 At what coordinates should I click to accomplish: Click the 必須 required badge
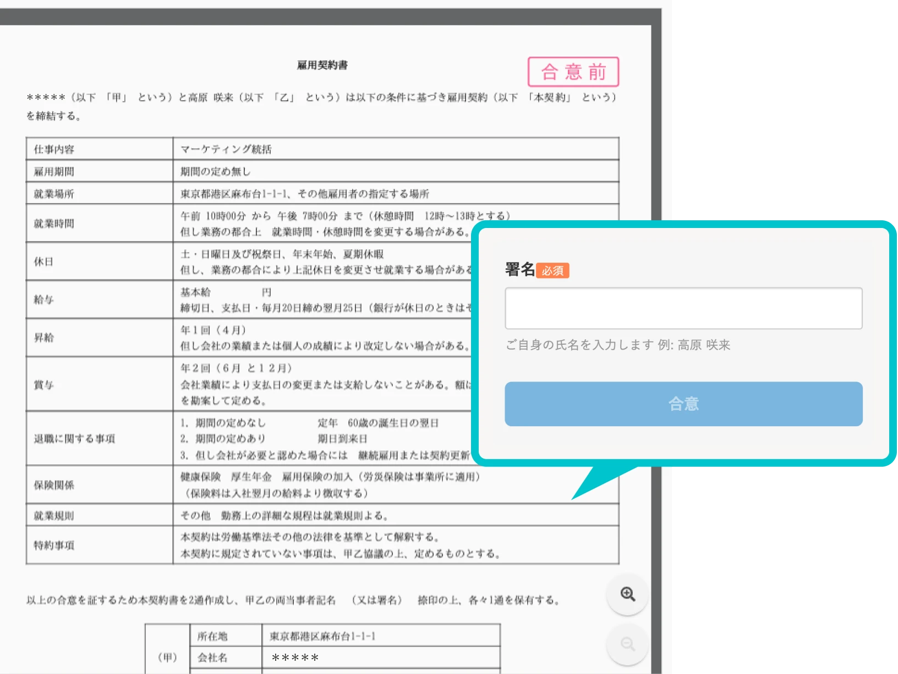tap(552, 270)
